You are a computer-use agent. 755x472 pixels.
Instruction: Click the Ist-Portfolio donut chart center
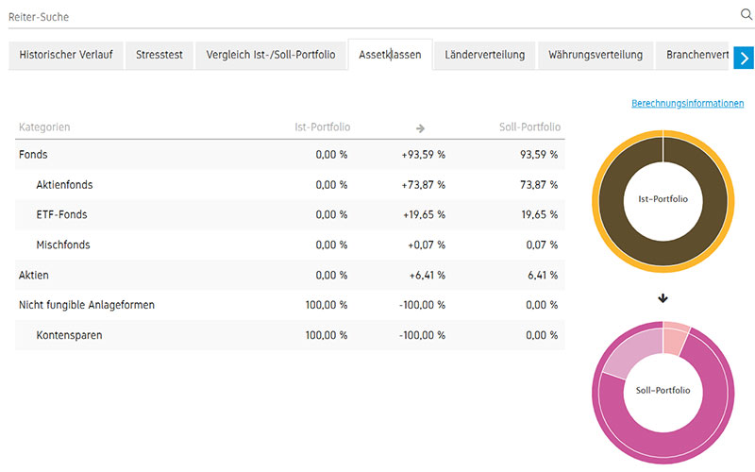[x=663, y=199]
